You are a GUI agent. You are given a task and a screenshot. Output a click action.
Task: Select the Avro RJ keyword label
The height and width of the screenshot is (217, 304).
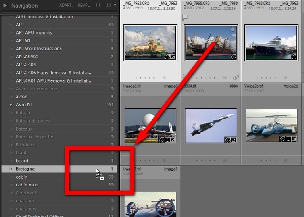point(24,105)
